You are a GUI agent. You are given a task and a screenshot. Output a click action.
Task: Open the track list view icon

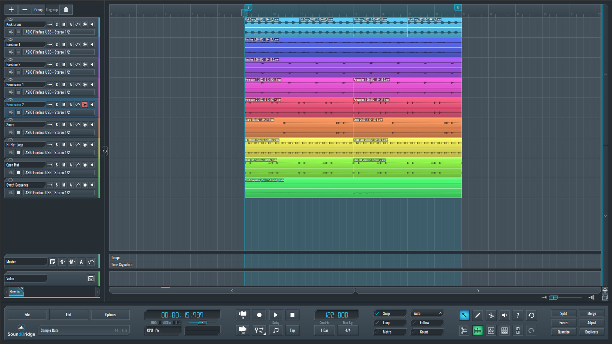464,331
